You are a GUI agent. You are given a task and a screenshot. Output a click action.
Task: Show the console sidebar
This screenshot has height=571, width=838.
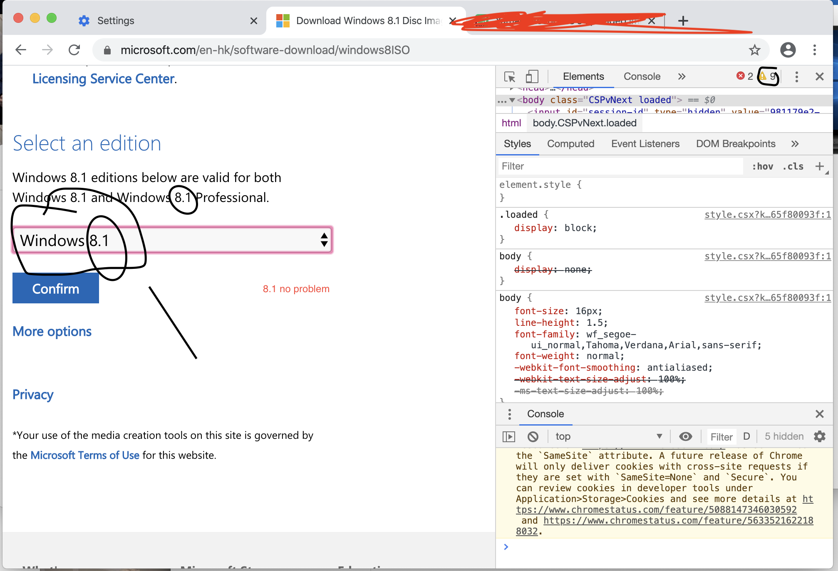pos(508,436)
